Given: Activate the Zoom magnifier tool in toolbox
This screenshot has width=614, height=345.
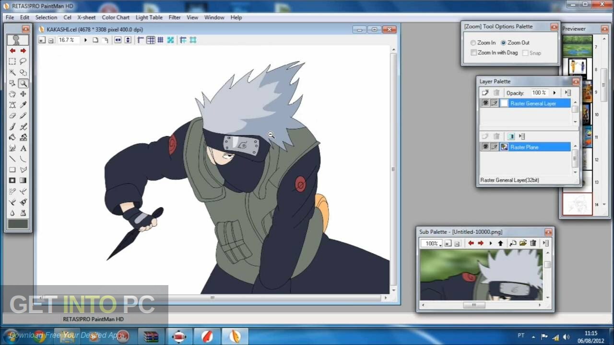Looking at the screenshot, I should coord(23,83).
